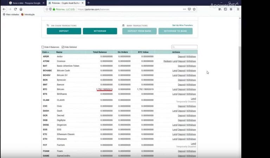270x158 pixels.
Task: Click Redeem link for Cosmos row
Action: (x=168, y=61)
